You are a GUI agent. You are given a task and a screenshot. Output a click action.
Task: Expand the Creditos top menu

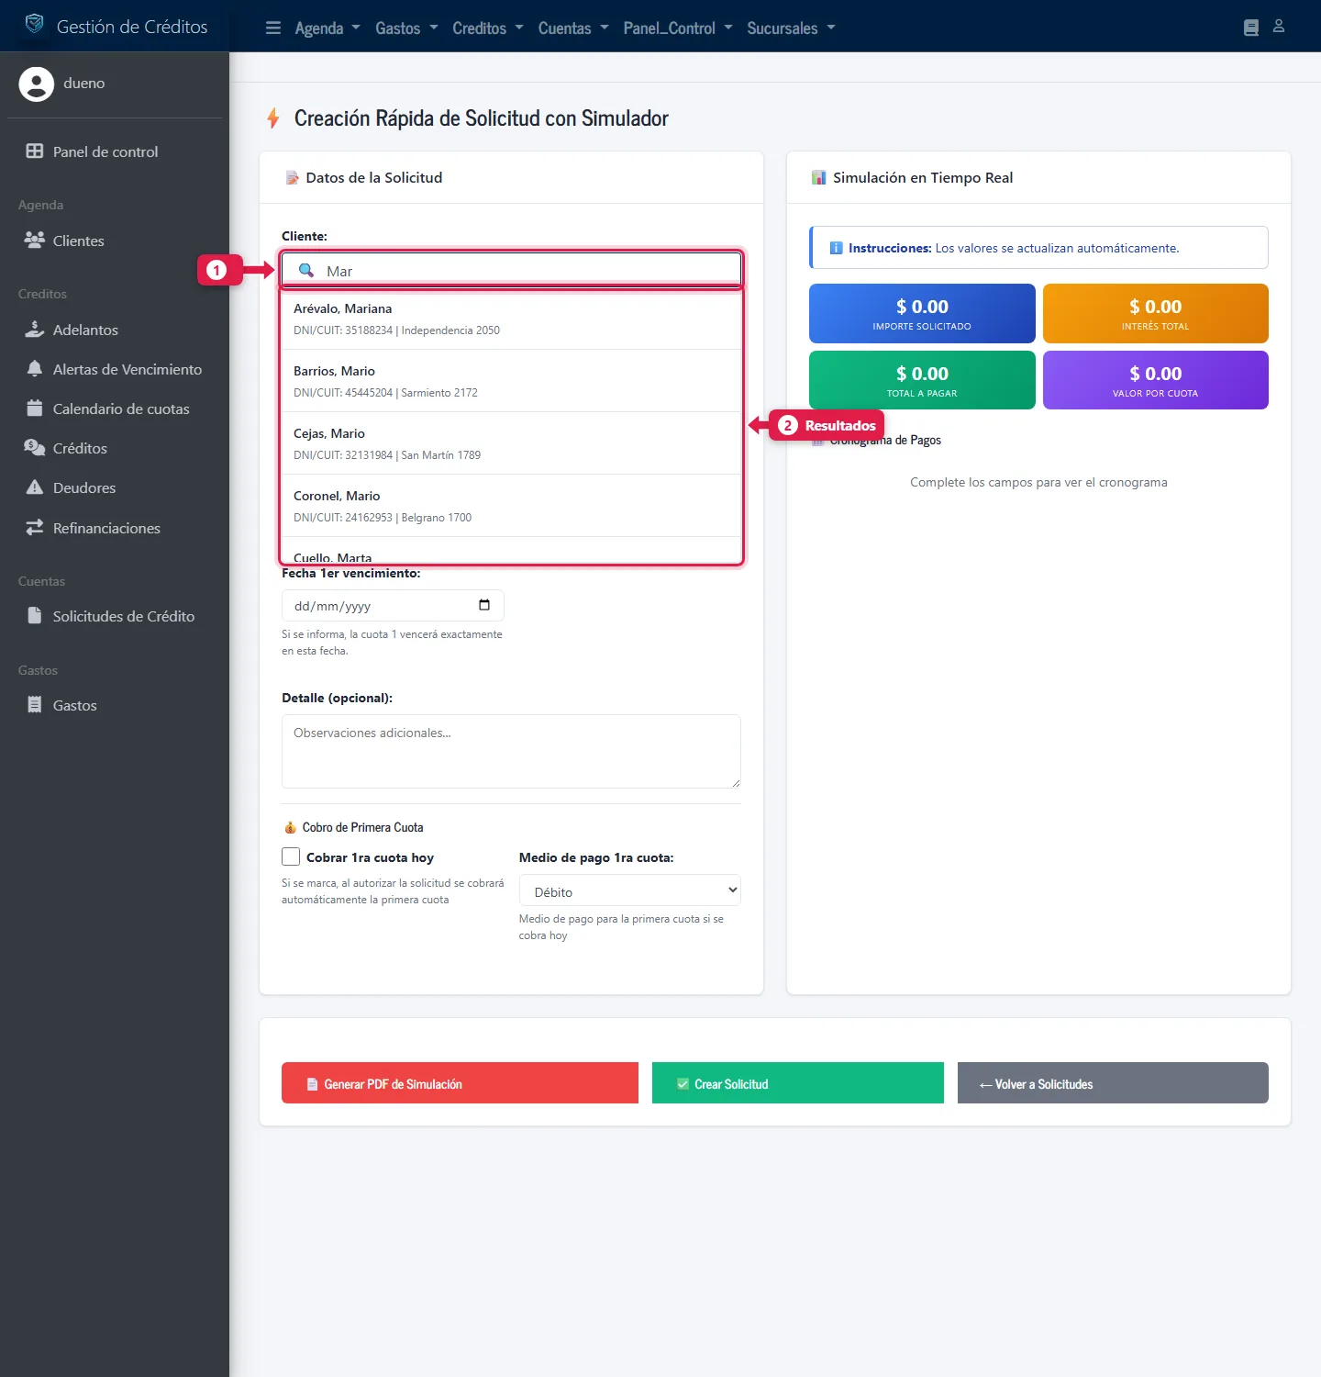[x=488, y=28]
